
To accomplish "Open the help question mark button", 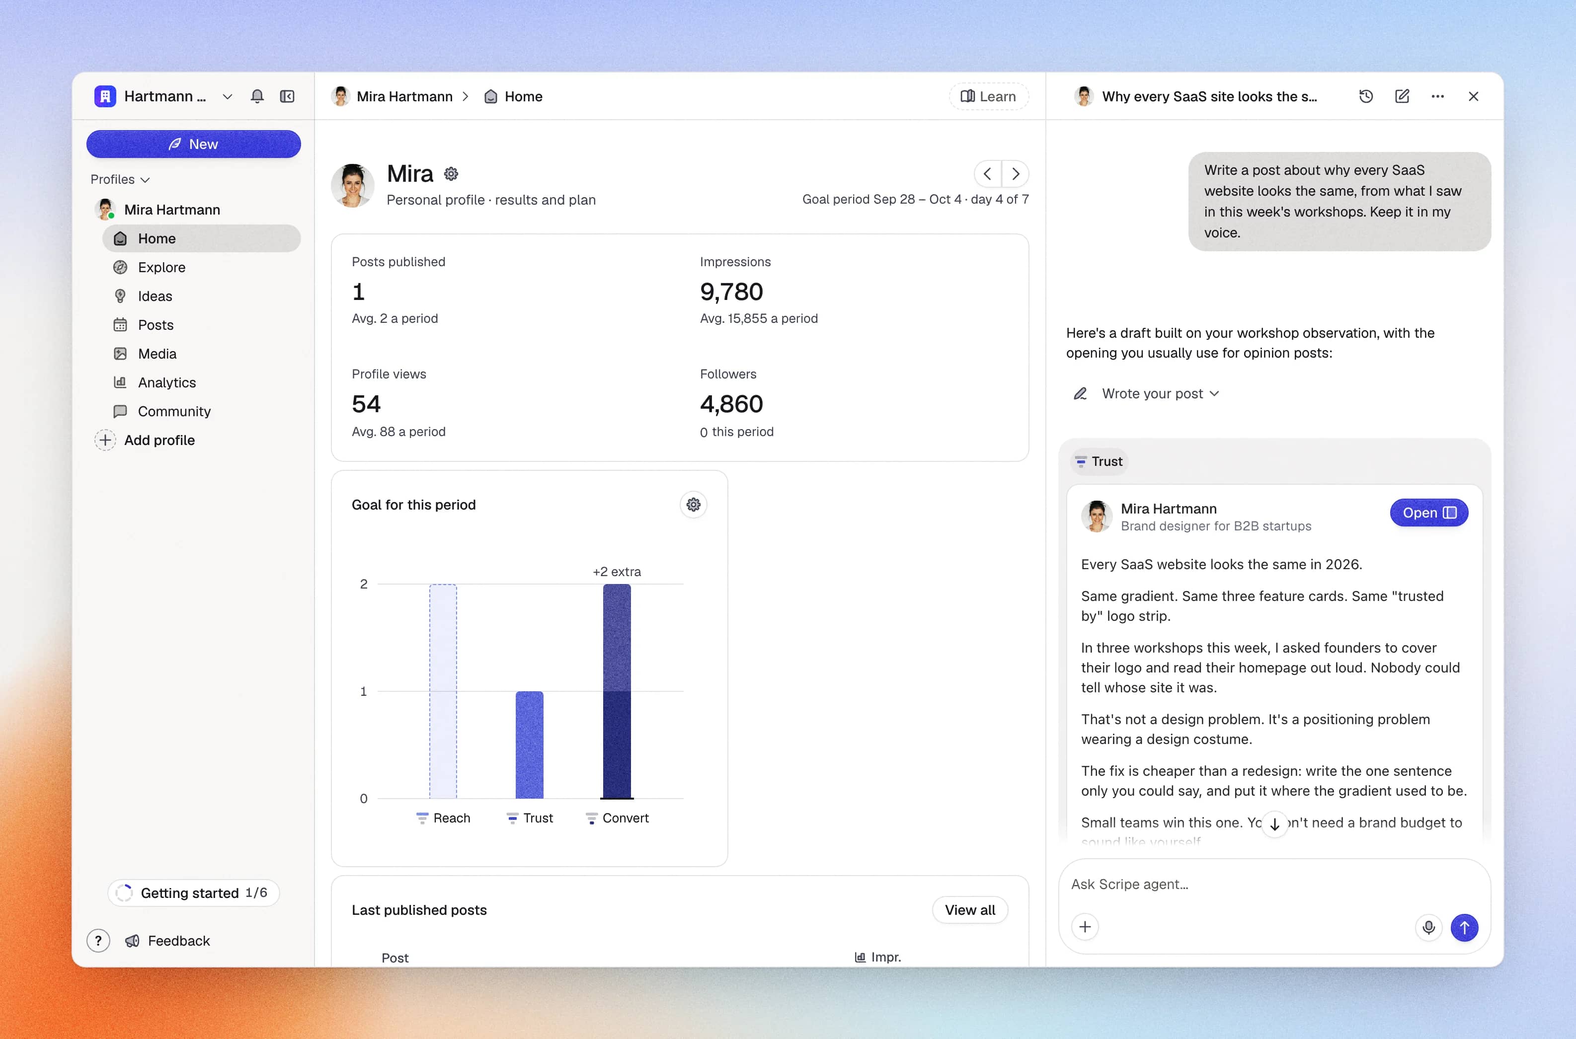I will coord(98,940).
